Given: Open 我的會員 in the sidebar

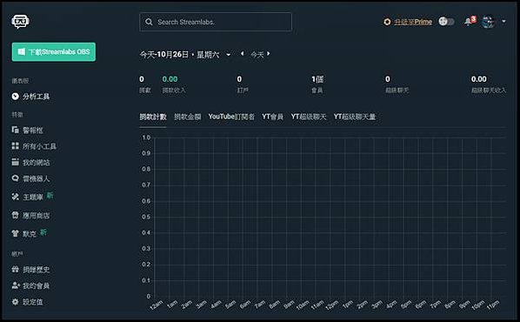Looking at the screenshot, I should (x=37, y=285).
